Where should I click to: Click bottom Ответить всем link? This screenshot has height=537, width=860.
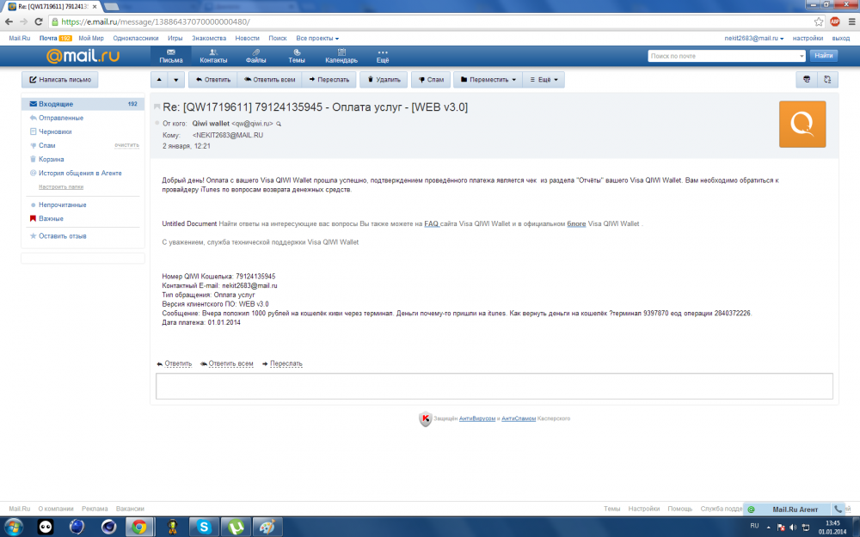(x=230, y=363)
